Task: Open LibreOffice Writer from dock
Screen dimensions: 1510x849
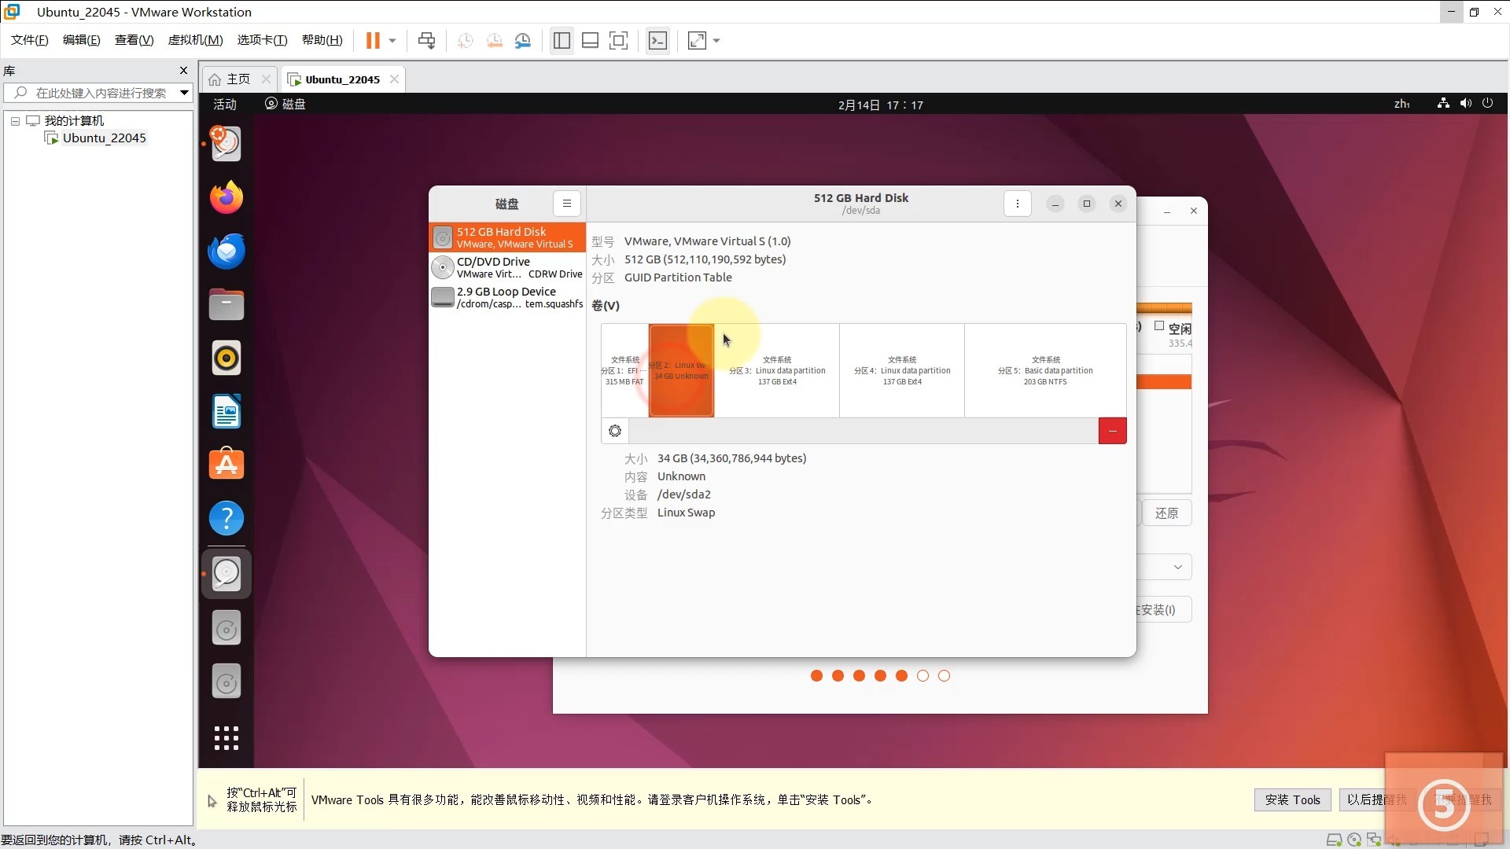Action: click(x=226, y=411)
